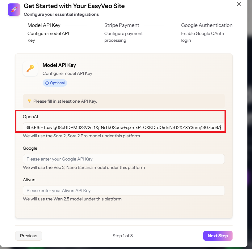Image resolution: width=252 pixels, height=249 pixels.
Task: Click the Aliyun API Key input field
Action: [124, 191]
